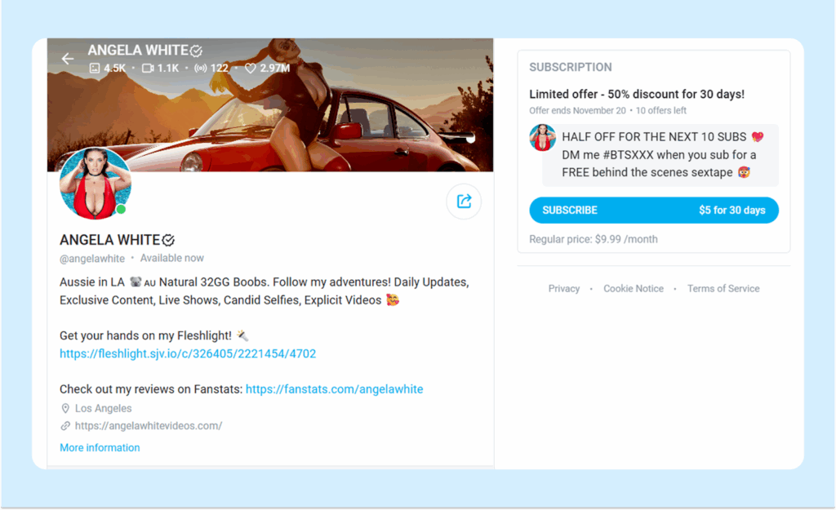The height and width of the screenshot is (510, 836).
Task: Click the back arrow icon
Action: click(68, 58)
